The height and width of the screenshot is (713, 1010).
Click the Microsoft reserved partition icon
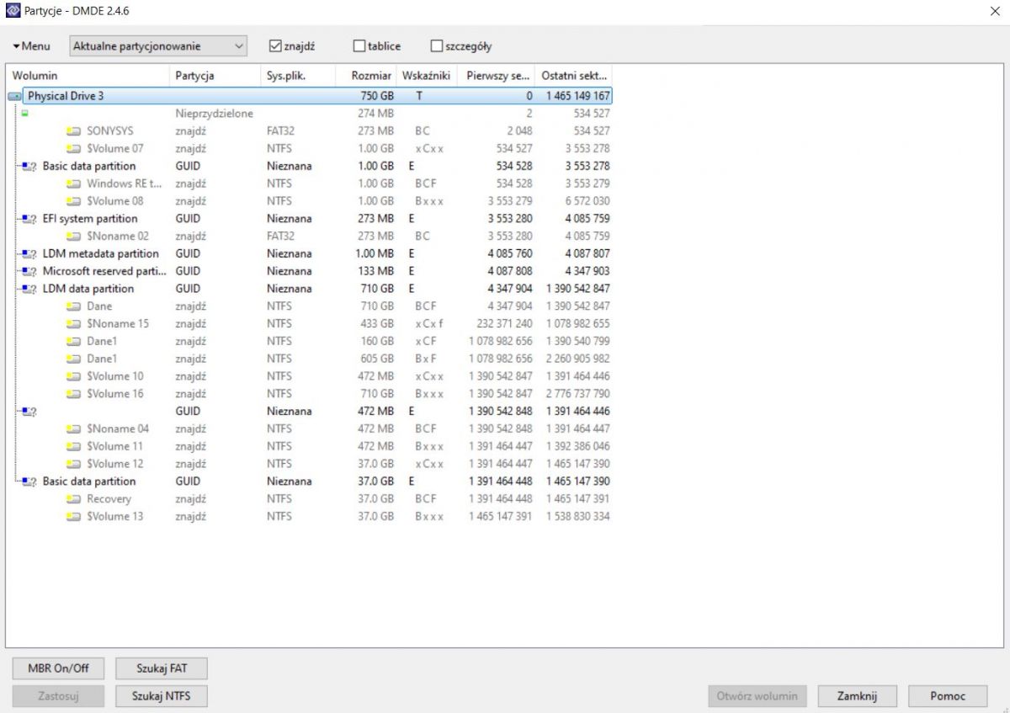30,272
